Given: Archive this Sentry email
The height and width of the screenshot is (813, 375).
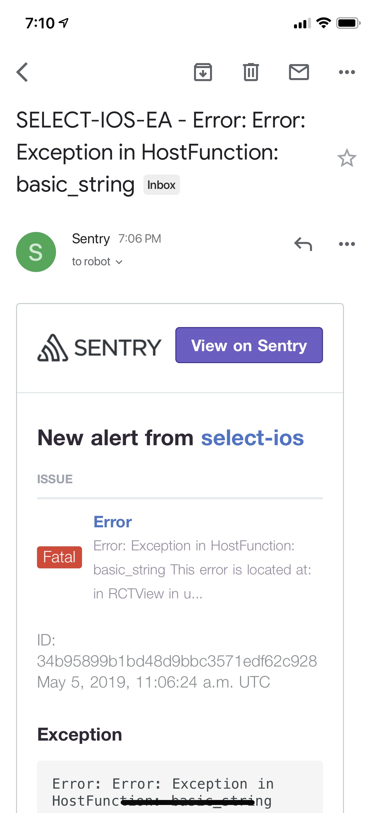Looking at the screenshot, I should [203, 72].
